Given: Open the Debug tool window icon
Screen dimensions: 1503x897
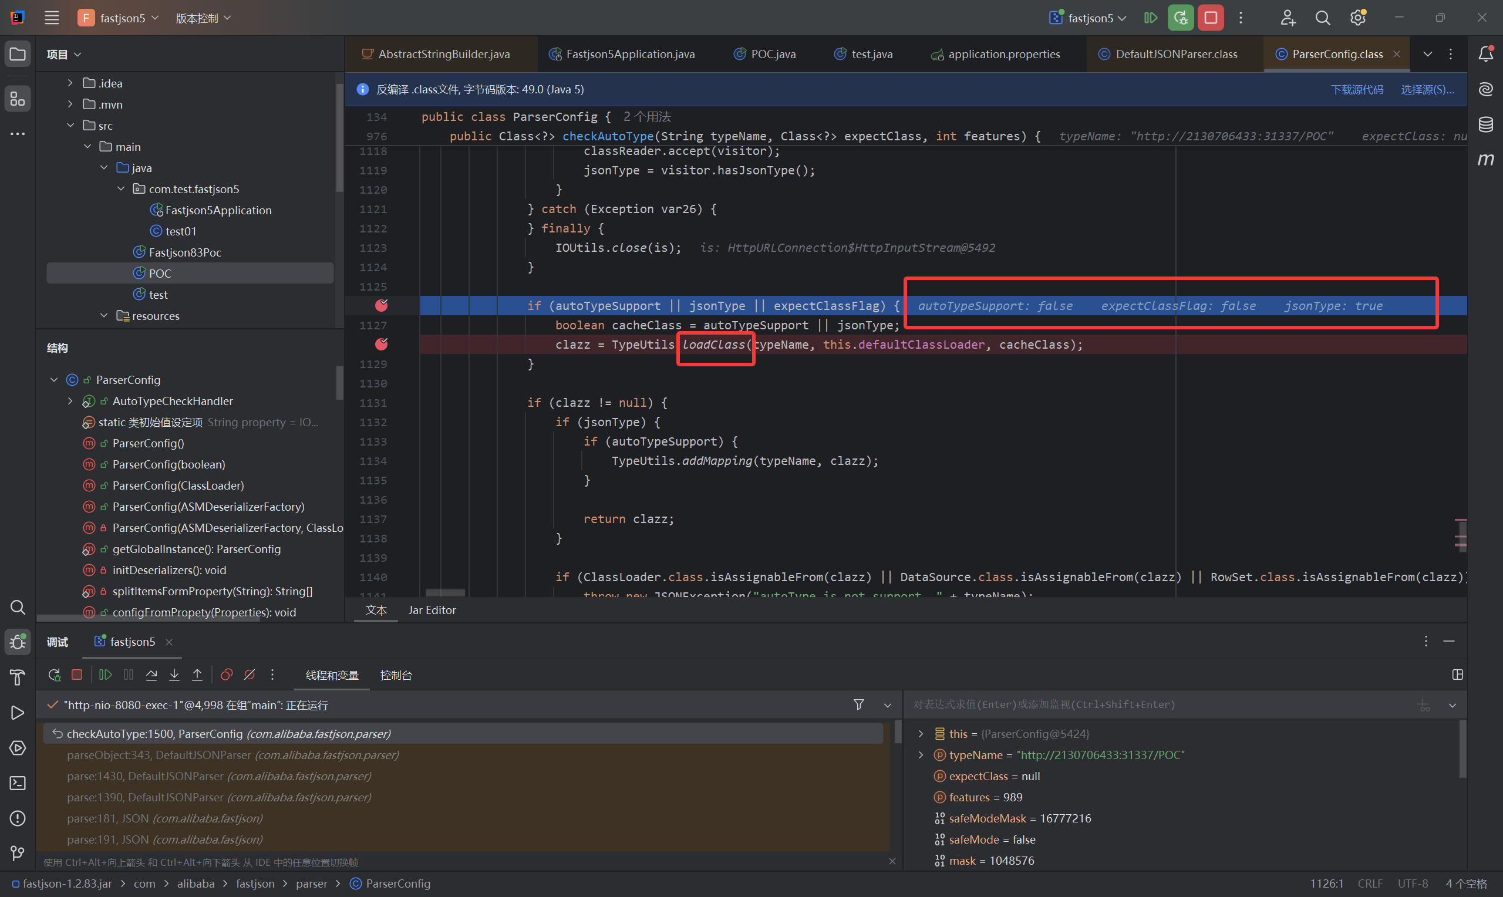Looking at the screenshot, I should click(x=18, y=642).
